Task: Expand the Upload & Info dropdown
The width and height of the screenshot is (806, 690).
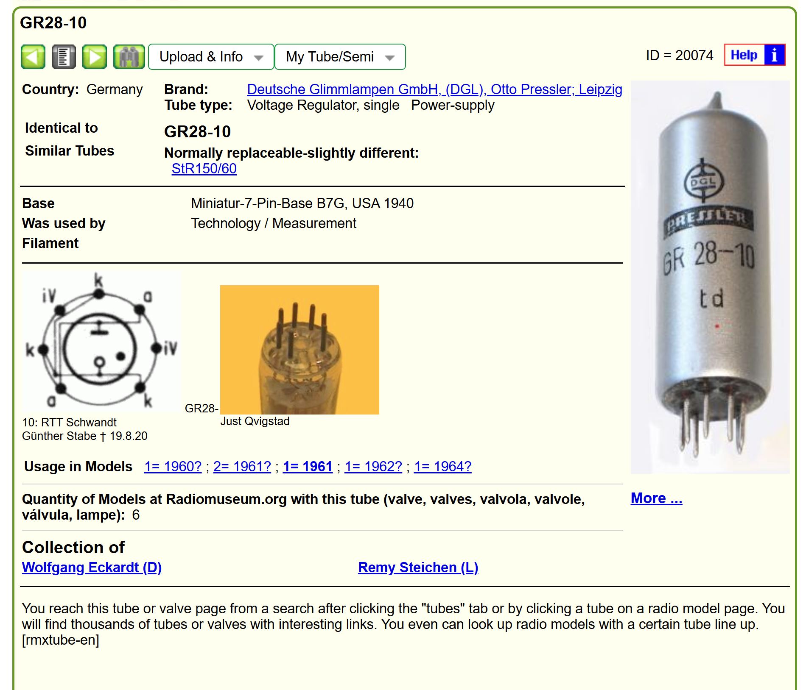Action: (x=211, y=57)
